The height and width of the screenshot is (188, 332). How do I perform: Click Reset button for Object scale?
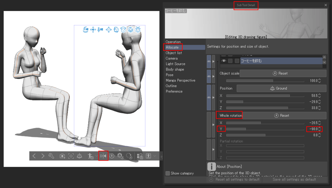pos(283,73)
